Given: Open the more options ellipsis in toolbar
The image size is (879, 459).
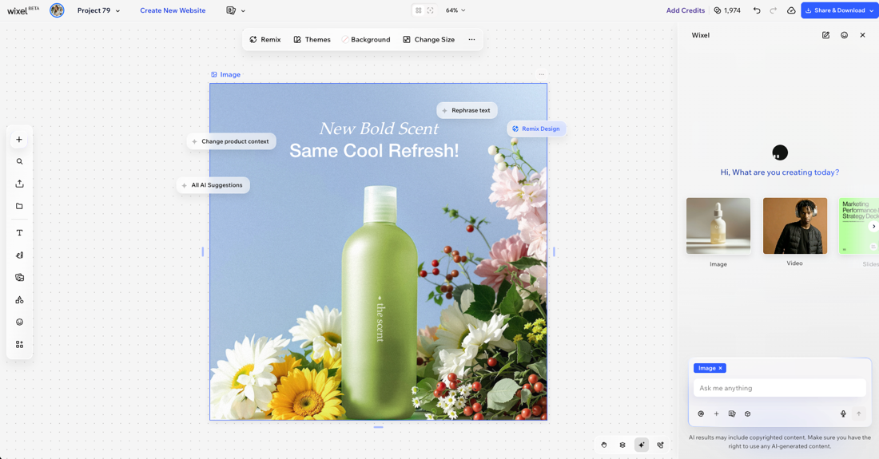Looking at the screenshot, I should coord(471,39).
